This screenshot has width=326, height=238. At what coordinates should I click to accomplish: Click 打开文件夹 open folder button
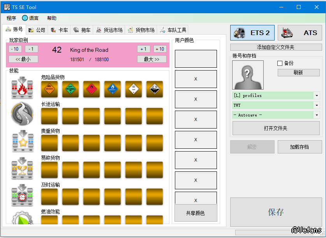click(276, 128)
